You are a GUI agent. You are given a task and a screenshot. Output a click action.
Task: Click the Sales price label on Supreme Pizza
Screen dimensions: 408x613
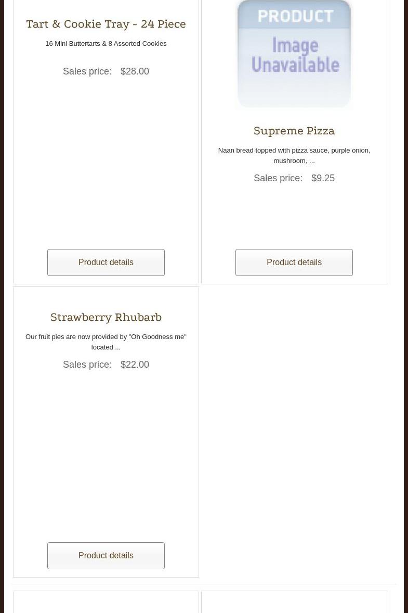pyautogui.click(x=278, y=178)
